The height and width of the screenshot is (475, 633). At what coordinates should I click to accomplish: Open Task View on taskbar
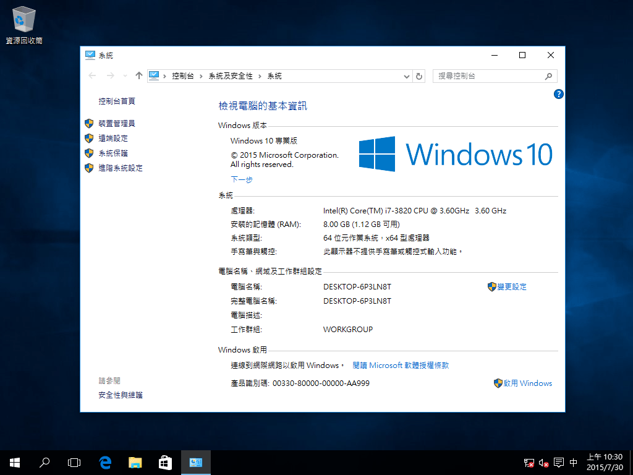(74, 463)
